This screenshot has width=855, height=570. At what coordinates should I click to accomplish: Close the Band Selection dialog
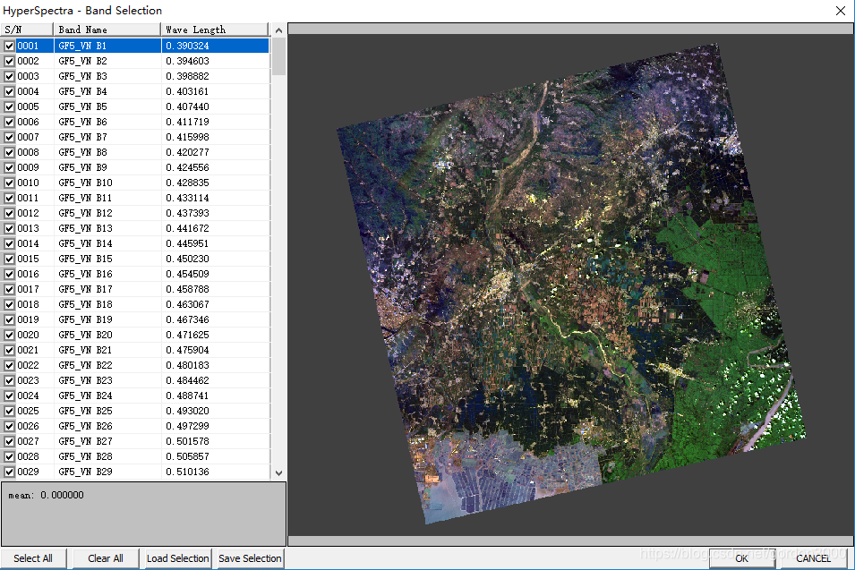click(x=840, y=11)
